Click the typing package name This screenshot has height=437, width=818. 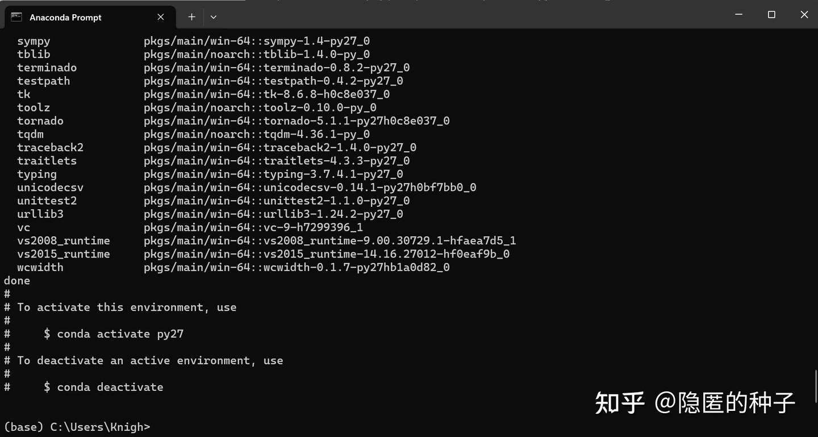click(36, 174)
